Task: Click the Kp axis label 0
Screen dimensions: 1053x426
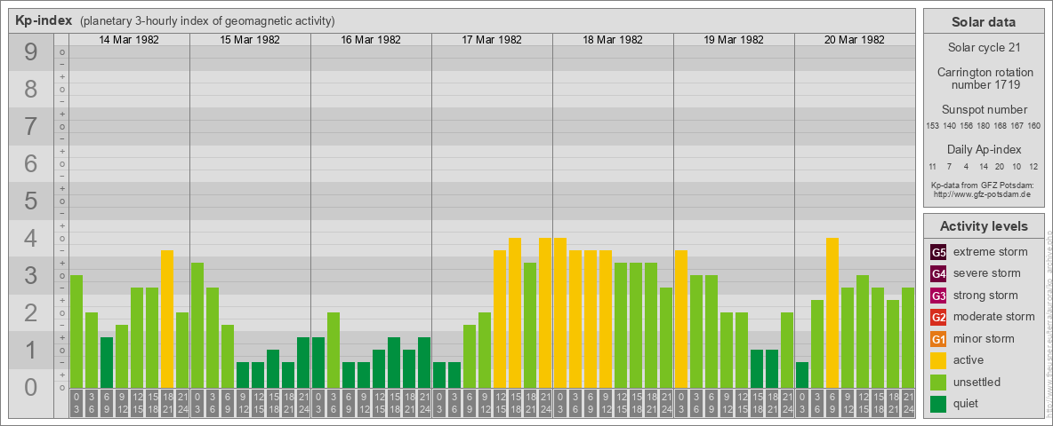Action: 30,386
